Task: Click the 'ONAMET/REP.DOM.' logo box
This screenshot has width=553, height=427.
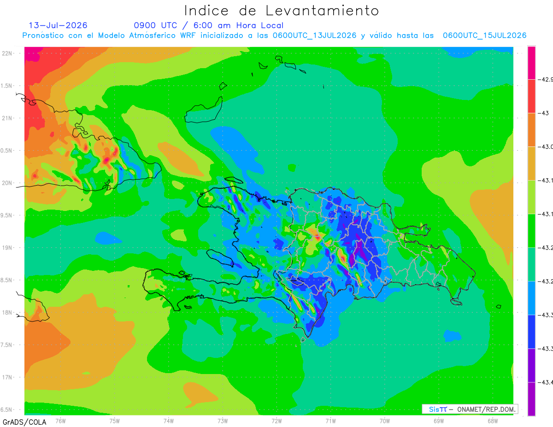Action: click(470, 409)
